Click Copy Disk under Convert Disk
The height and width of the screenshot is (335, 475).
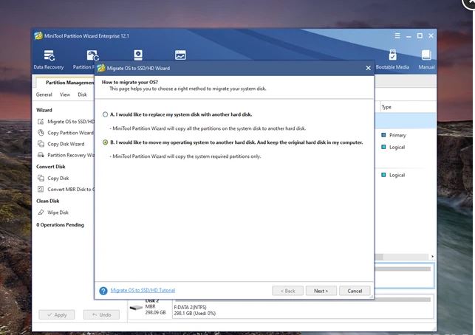53,179
